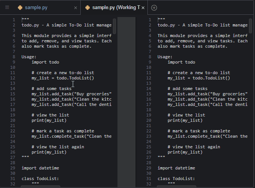Click line number 31 in the right pane
The height and width of the screenshot is (188, 255).
coord(149,179)
